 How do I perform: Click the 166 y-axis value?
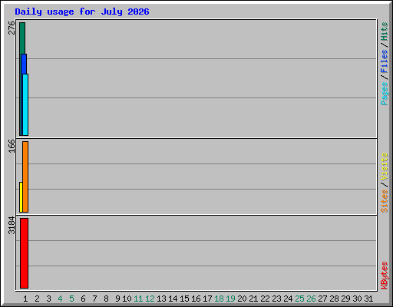pos(12,146)
